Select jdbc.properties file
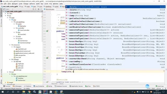Viewport: 167px width, 94px height. 20,55
